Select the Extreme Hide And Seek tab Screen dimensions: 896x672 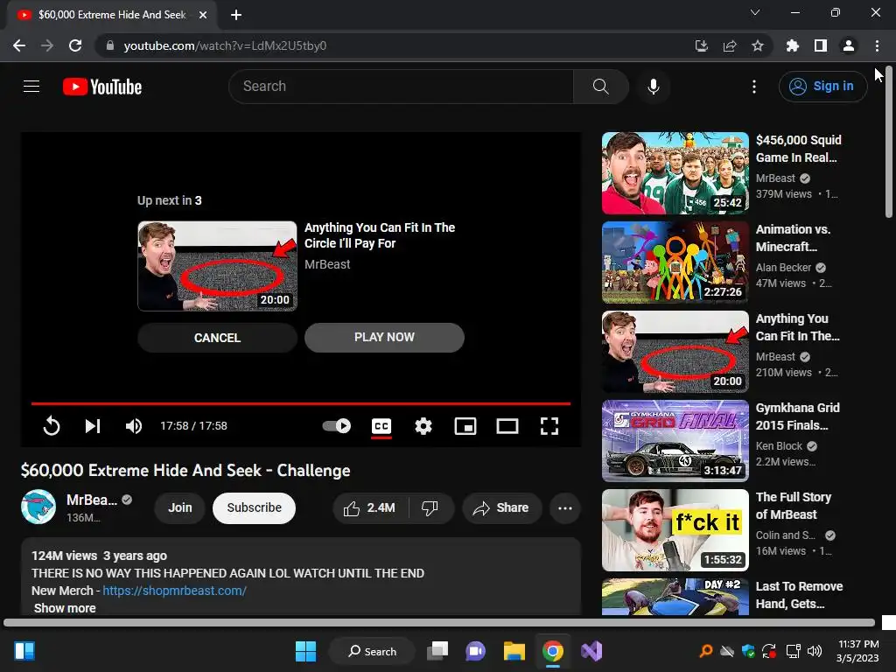pos(112,15)
